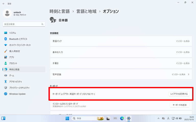Screen dimensions: 196x122
Task: Select アクセシビリティ in the sidebar
Action: (16, 82)
